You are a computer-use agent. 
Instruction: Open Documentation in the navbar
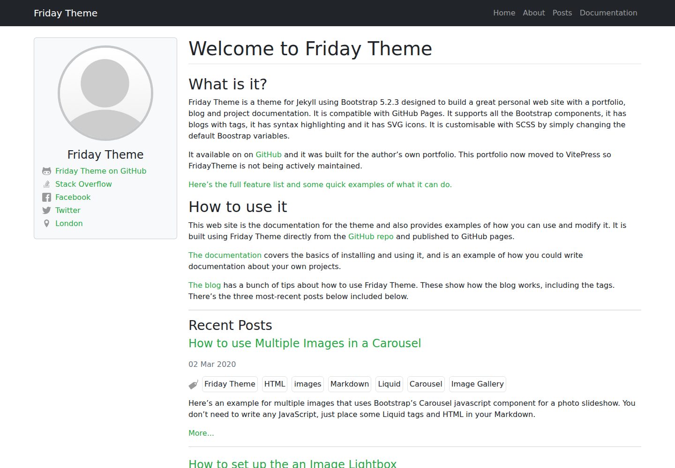coord(608,13)
